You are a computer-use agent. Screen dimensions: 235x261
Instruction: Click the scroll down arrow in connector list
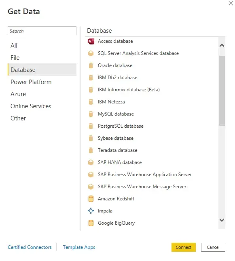(222, 220)
